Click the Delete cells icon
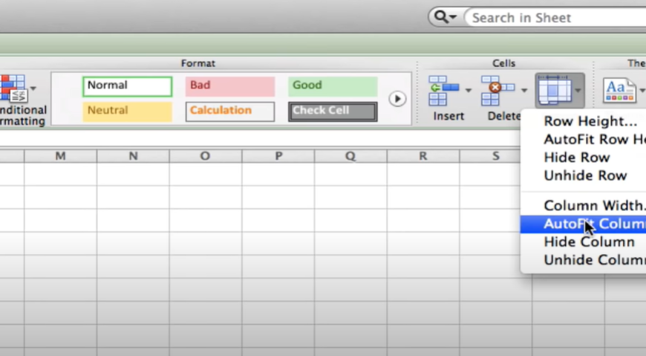Image resolution: width=646 pixels, height=356 pixels. (x=497, y=91)
